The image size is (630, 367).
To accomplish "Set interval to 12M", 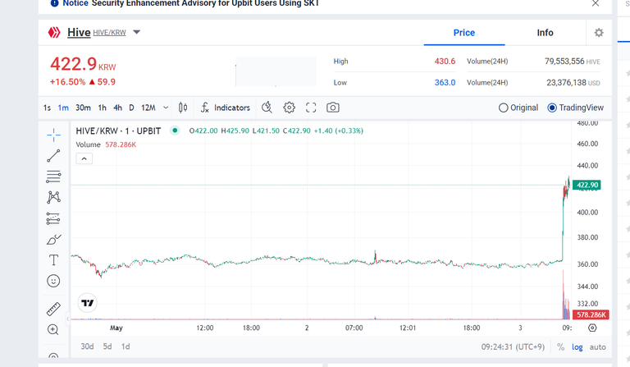I will coord(148,108).
